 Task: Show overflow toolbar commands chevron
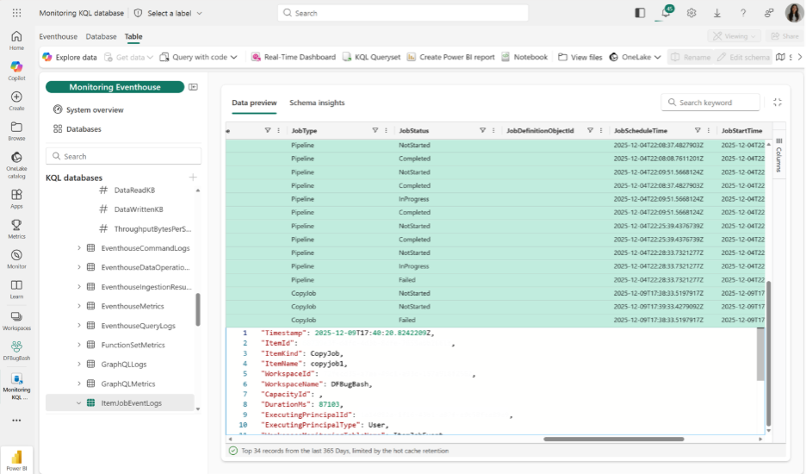click(x=800, y=57)
